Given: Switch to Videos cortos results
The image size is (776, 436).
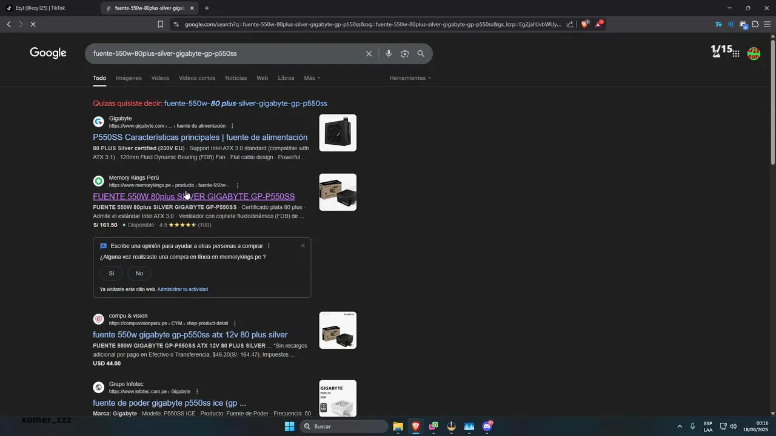Looking at the screenshot, I should [197, 78].
